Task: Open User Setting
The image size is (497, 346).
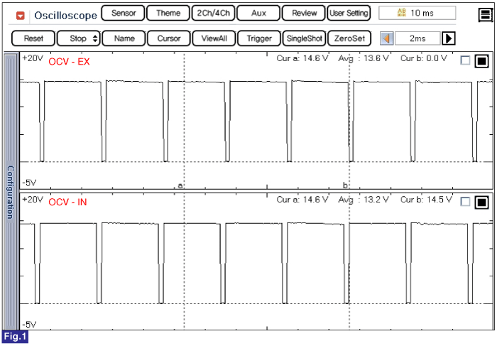Action: coord(349,13)
